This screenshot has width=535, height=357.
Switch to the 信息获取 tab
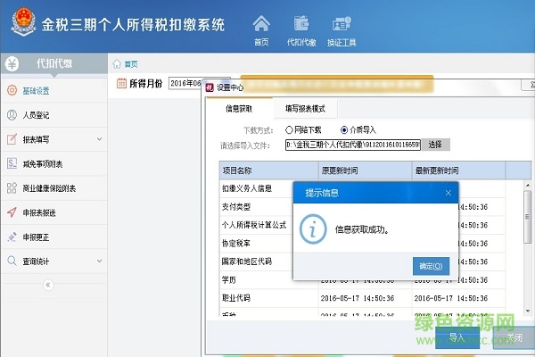[238, 109]
